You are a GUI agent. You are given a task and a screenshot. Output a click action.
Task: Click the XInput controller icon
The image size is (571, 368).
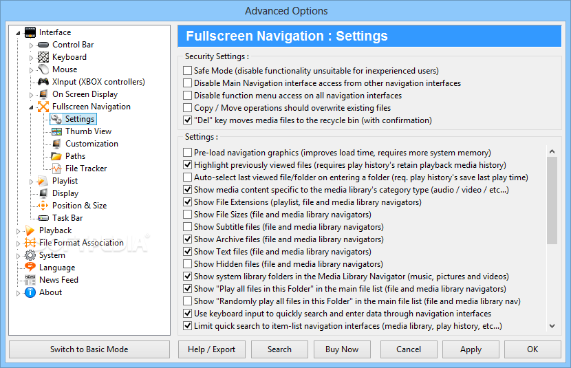coord(43,82)
